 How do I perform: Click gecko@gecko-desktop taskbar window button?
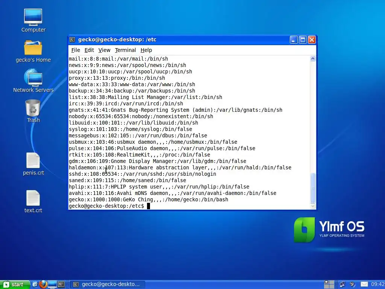pyautogui.click(x=108, y=284)
